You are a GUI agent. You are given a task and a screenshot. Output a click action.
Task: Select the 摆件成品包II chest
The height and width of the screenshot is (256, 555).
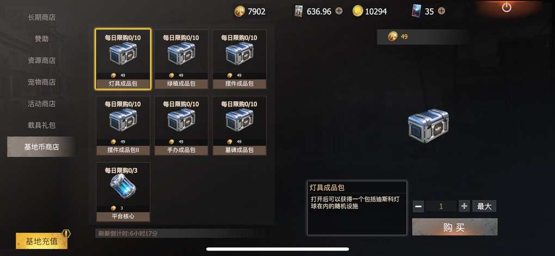pyautogui.click(x=123, y=126)
